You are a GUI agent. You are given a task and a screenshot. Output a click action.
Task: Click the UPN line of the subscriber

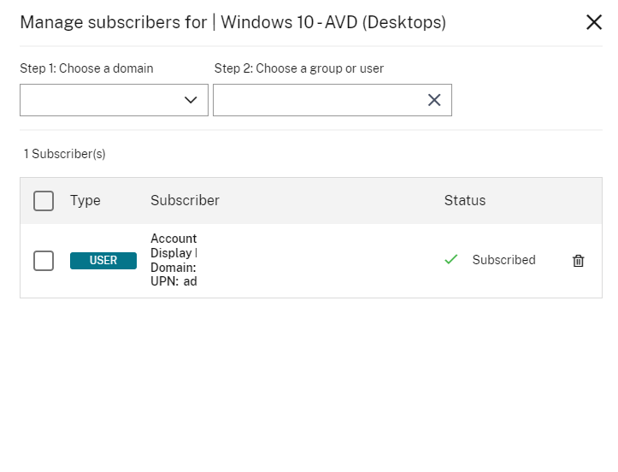pyautogui.click(x=174, y=281)
